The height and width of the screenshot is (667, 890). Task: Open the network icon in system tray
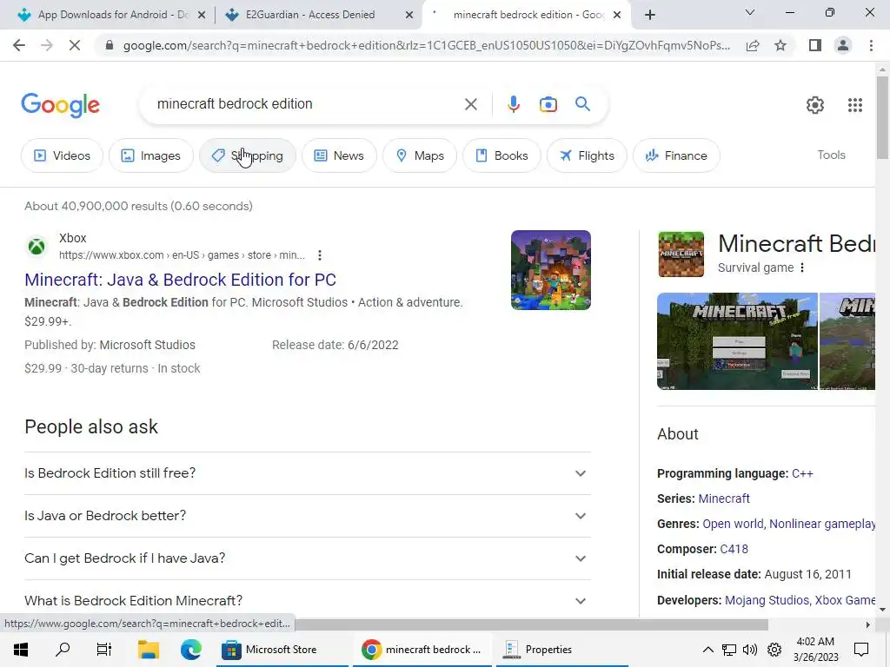[x=729, y=650]
